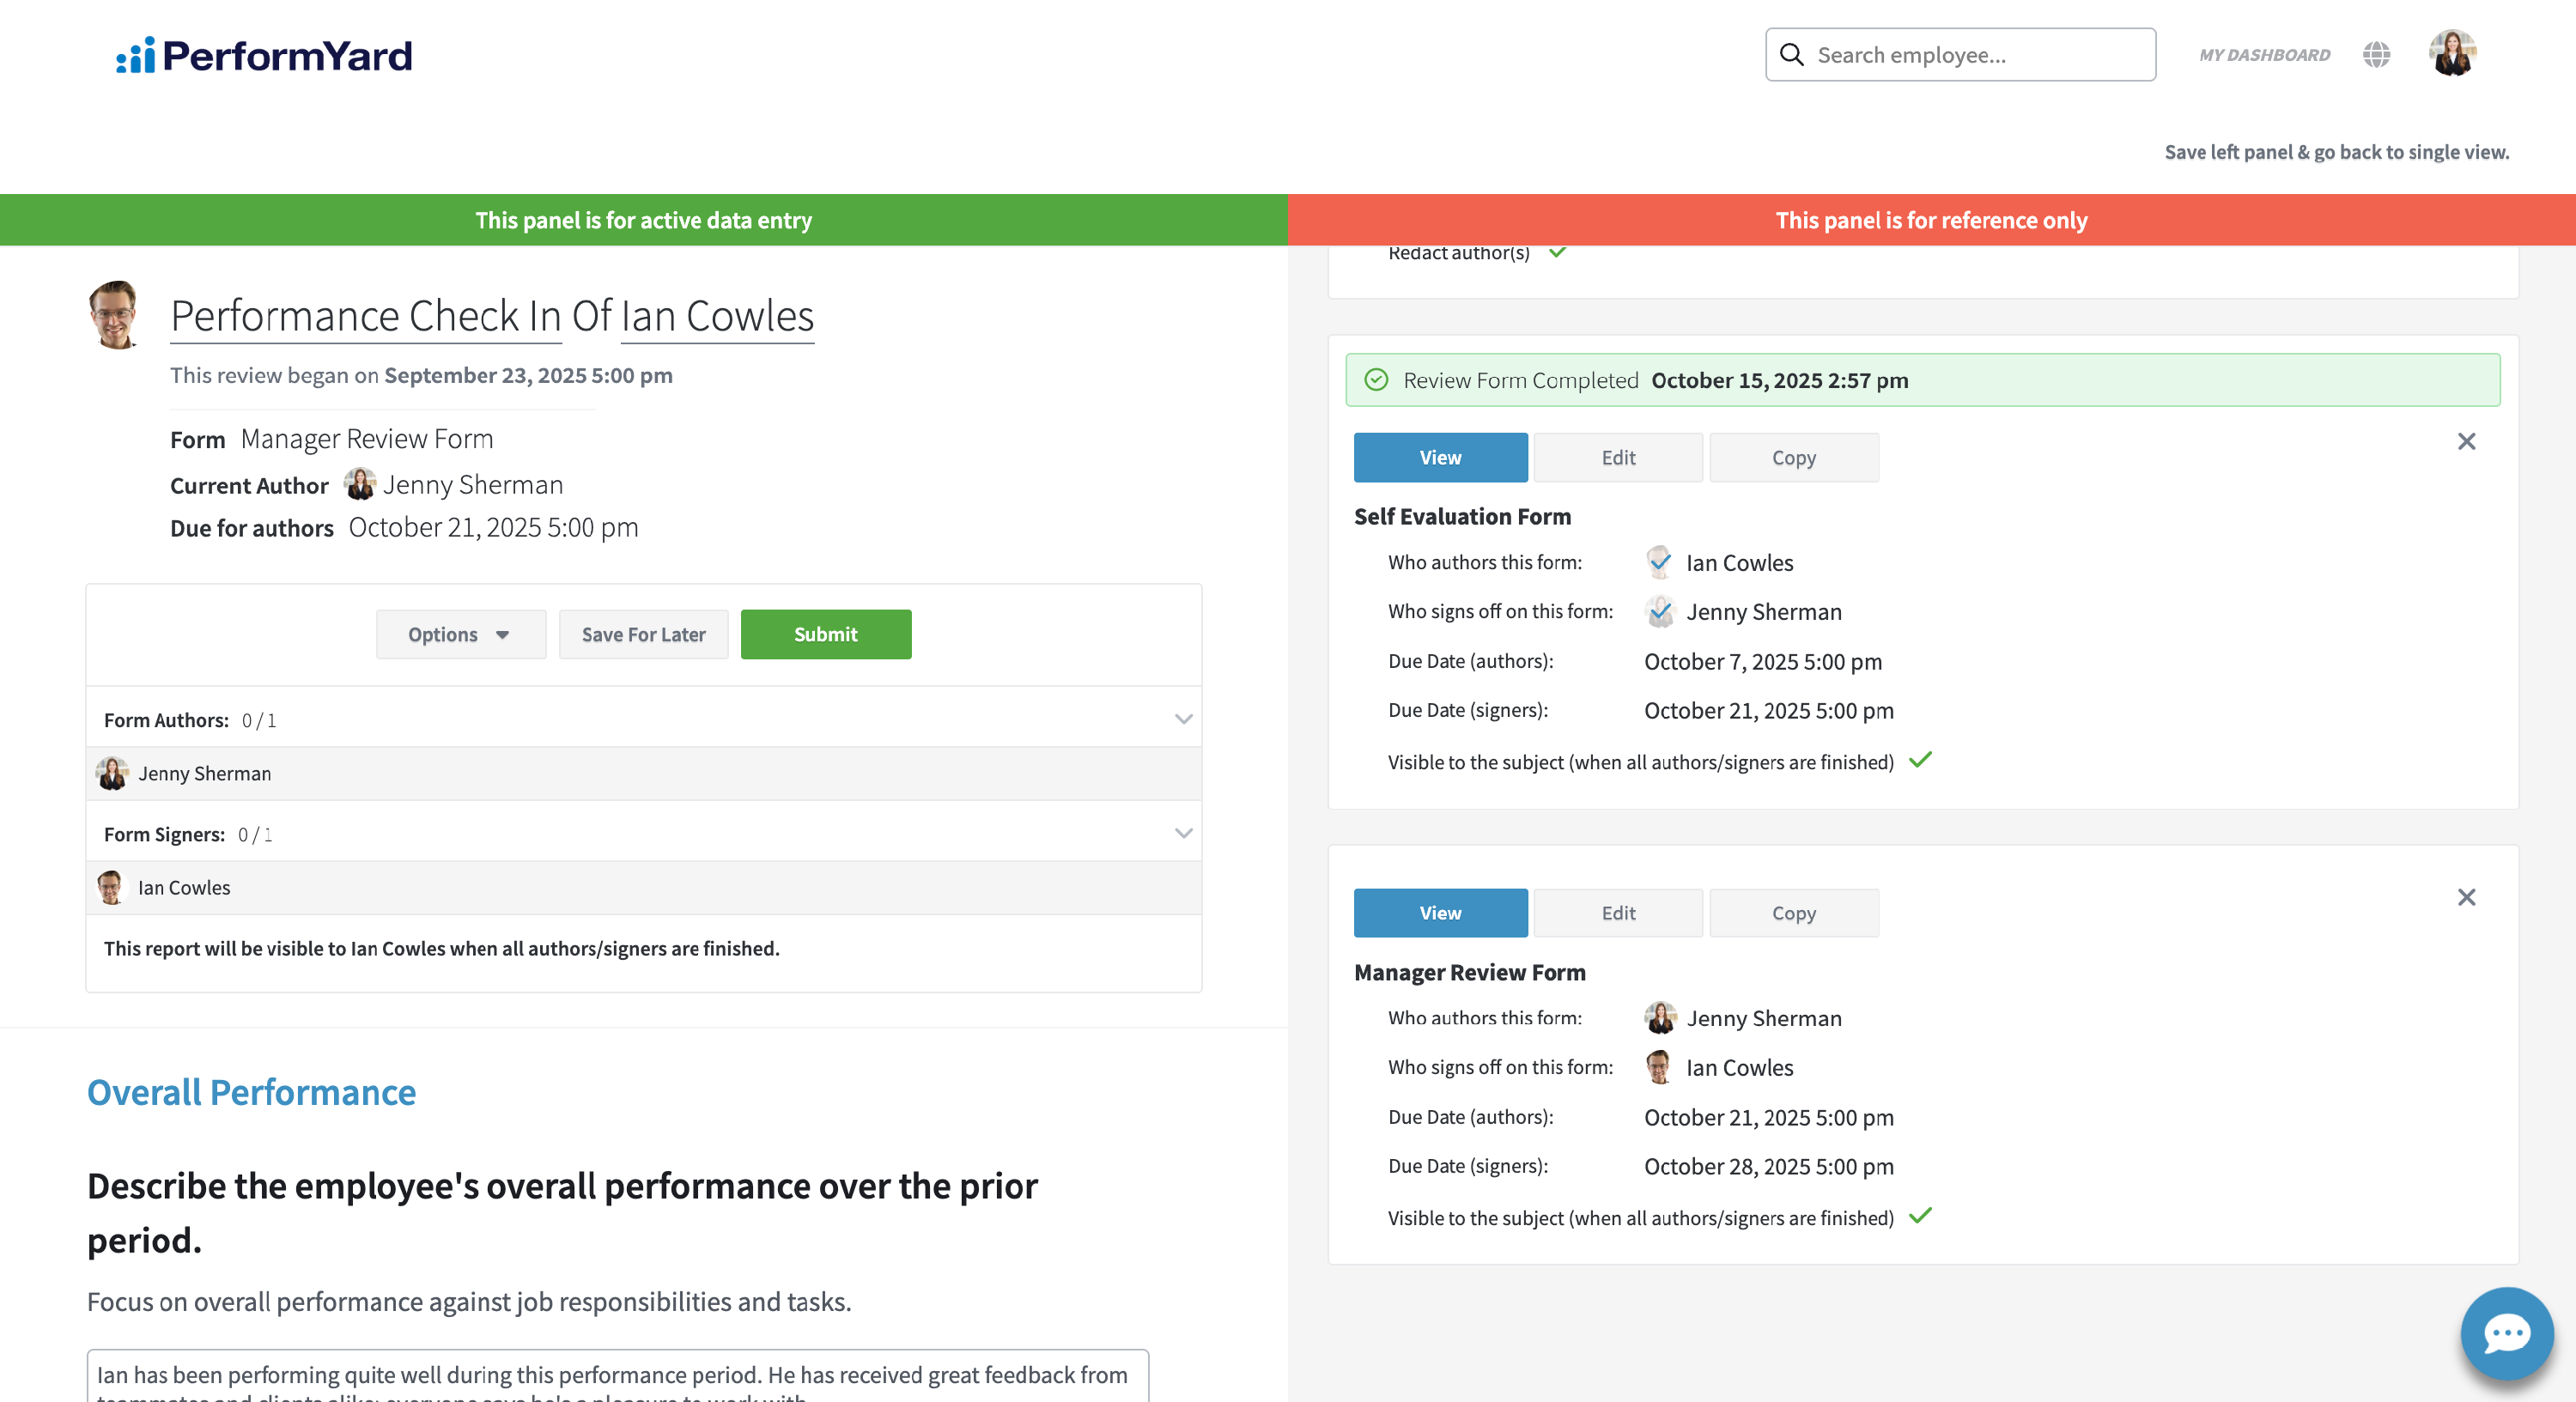Open the Options dropdown

[x=460, y=635]
